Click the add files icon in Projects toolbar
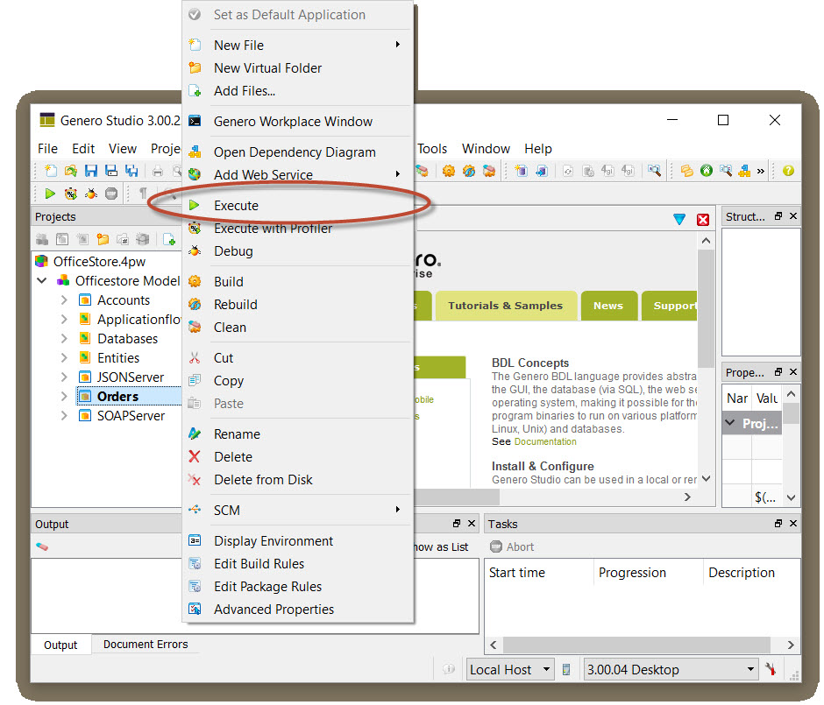This screenshot has width=824, height=705. pyautogui.click(x=169, y=240)
